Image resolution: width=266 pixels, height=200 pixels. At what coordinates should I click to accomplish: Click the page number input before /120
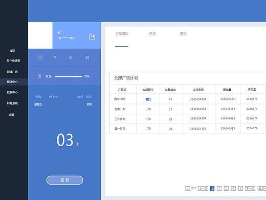point(188,188)
